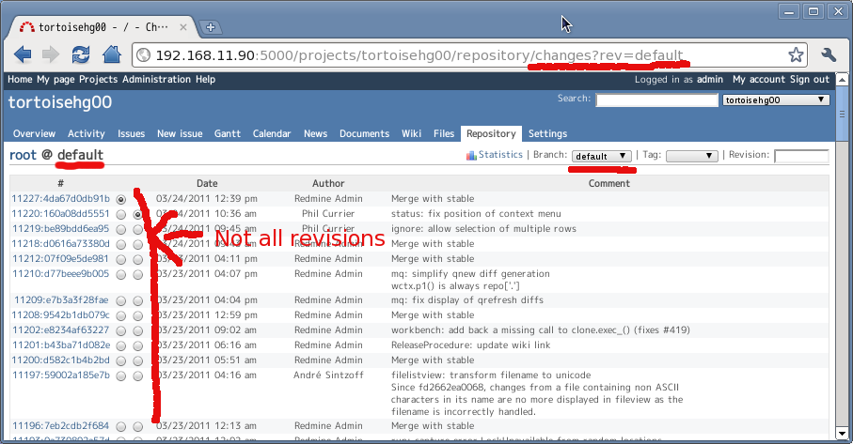The image size is (853, 444).
Task: Open Help in top menu
Action: coord(205,79)
